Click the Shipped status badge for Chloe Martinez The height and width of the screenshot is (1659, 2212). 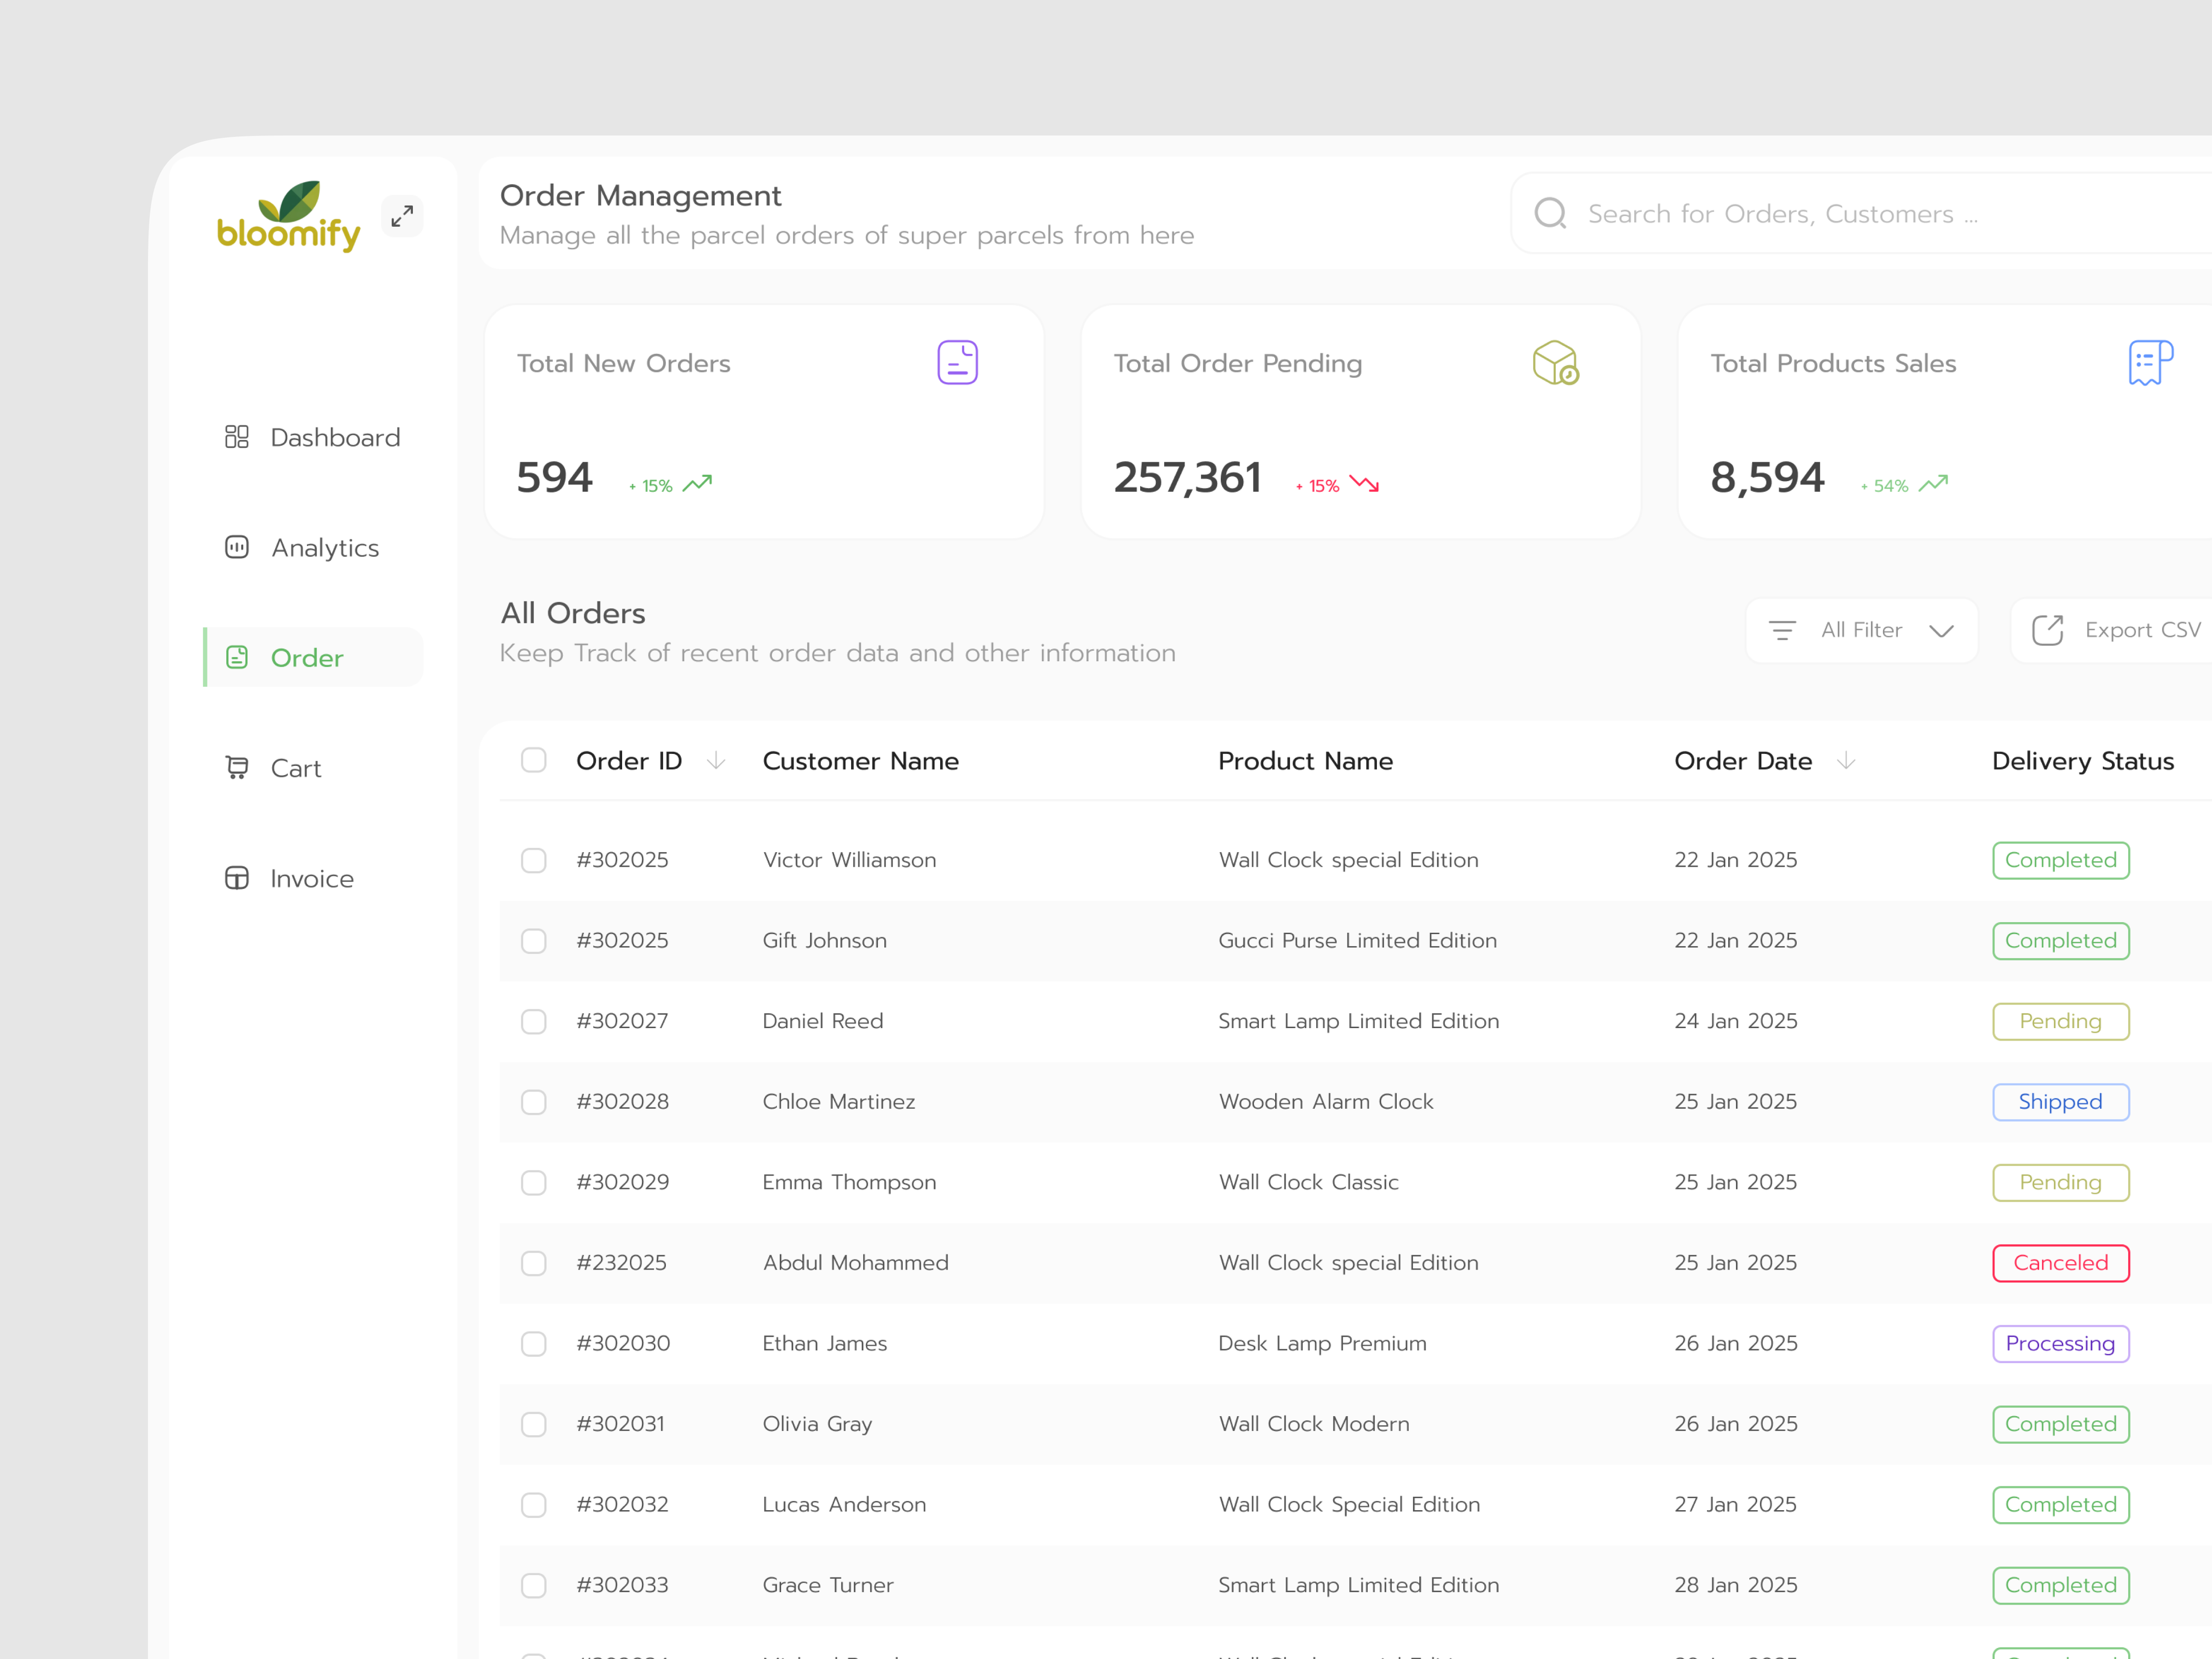(2060, 1102)
